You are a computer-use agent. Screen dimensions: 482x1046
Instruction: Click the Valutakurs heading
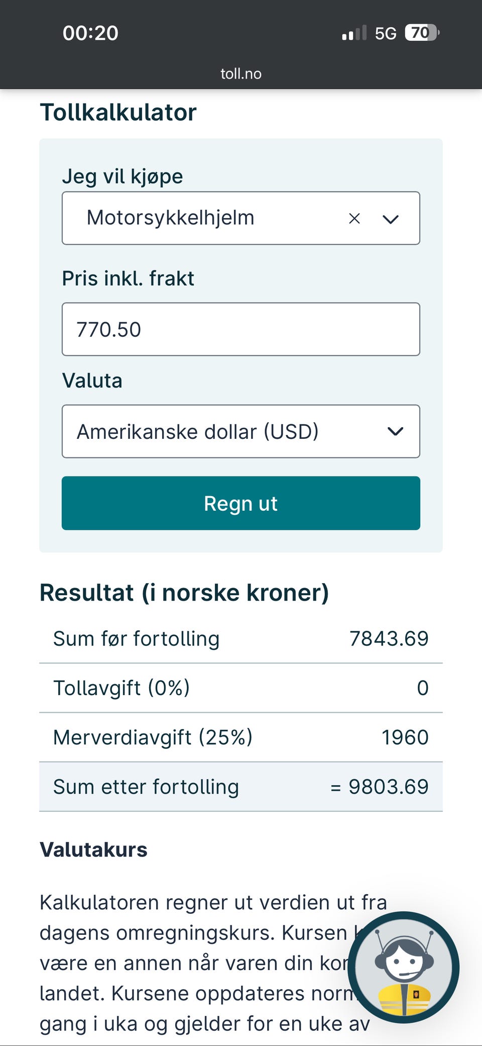point(93,849)
